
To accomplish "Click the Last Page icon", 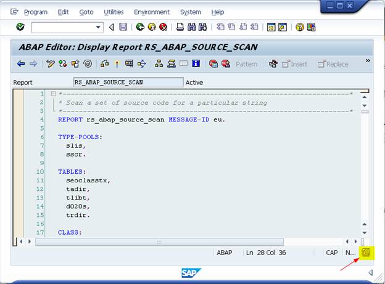I will (255, 26).
